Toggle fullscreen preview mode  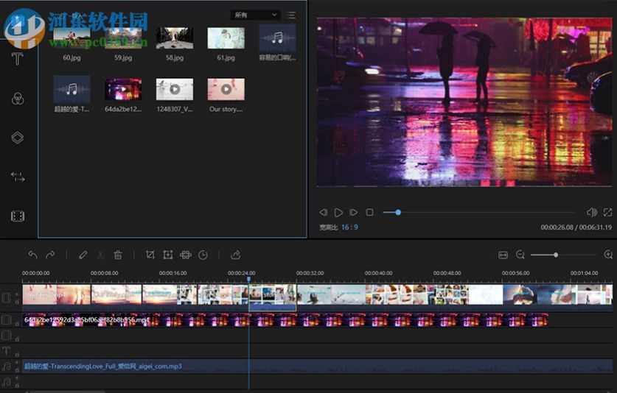pyautogui.click(x=607, y=212)
